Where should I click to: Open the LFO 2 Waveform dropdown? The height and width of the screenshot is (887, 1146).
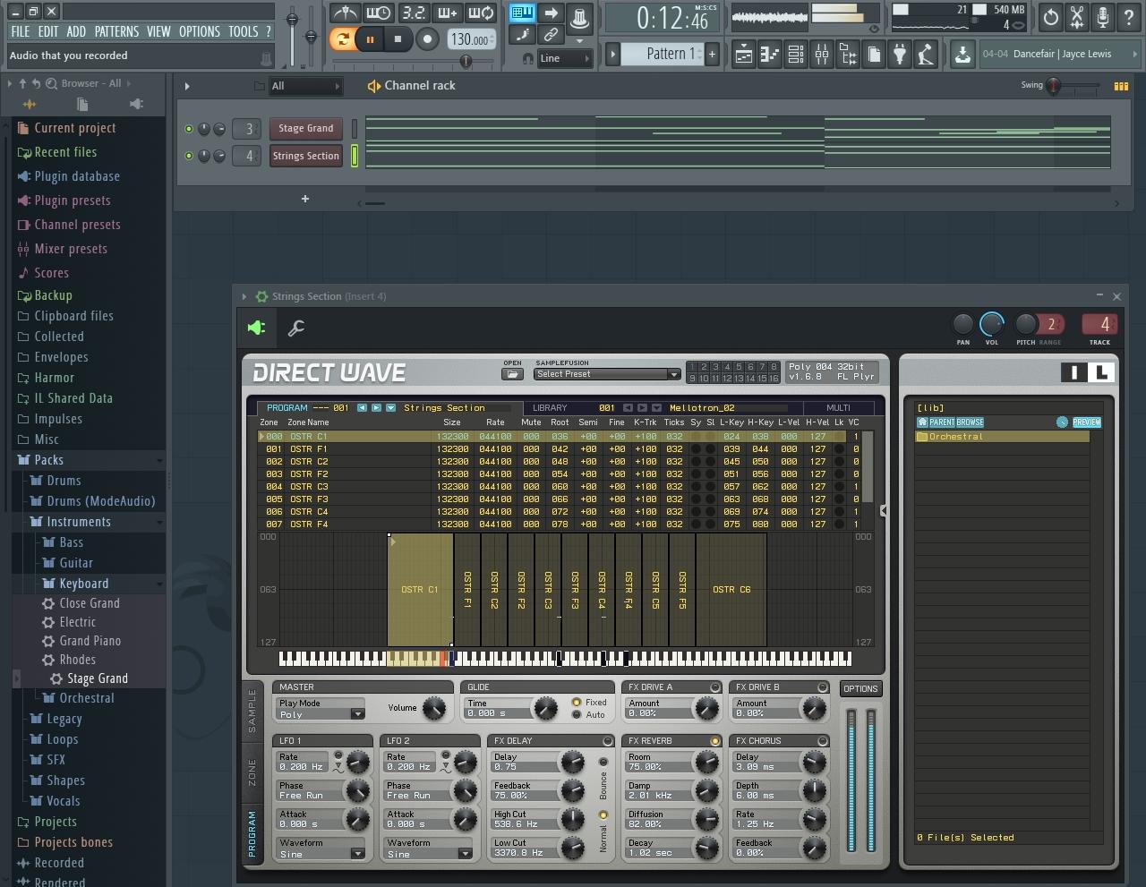pos(429,854)
